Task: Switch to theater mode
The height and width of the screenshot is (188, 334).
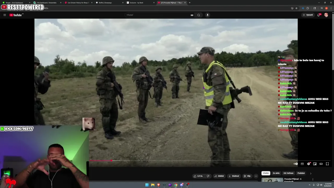Action: [321, 164]
